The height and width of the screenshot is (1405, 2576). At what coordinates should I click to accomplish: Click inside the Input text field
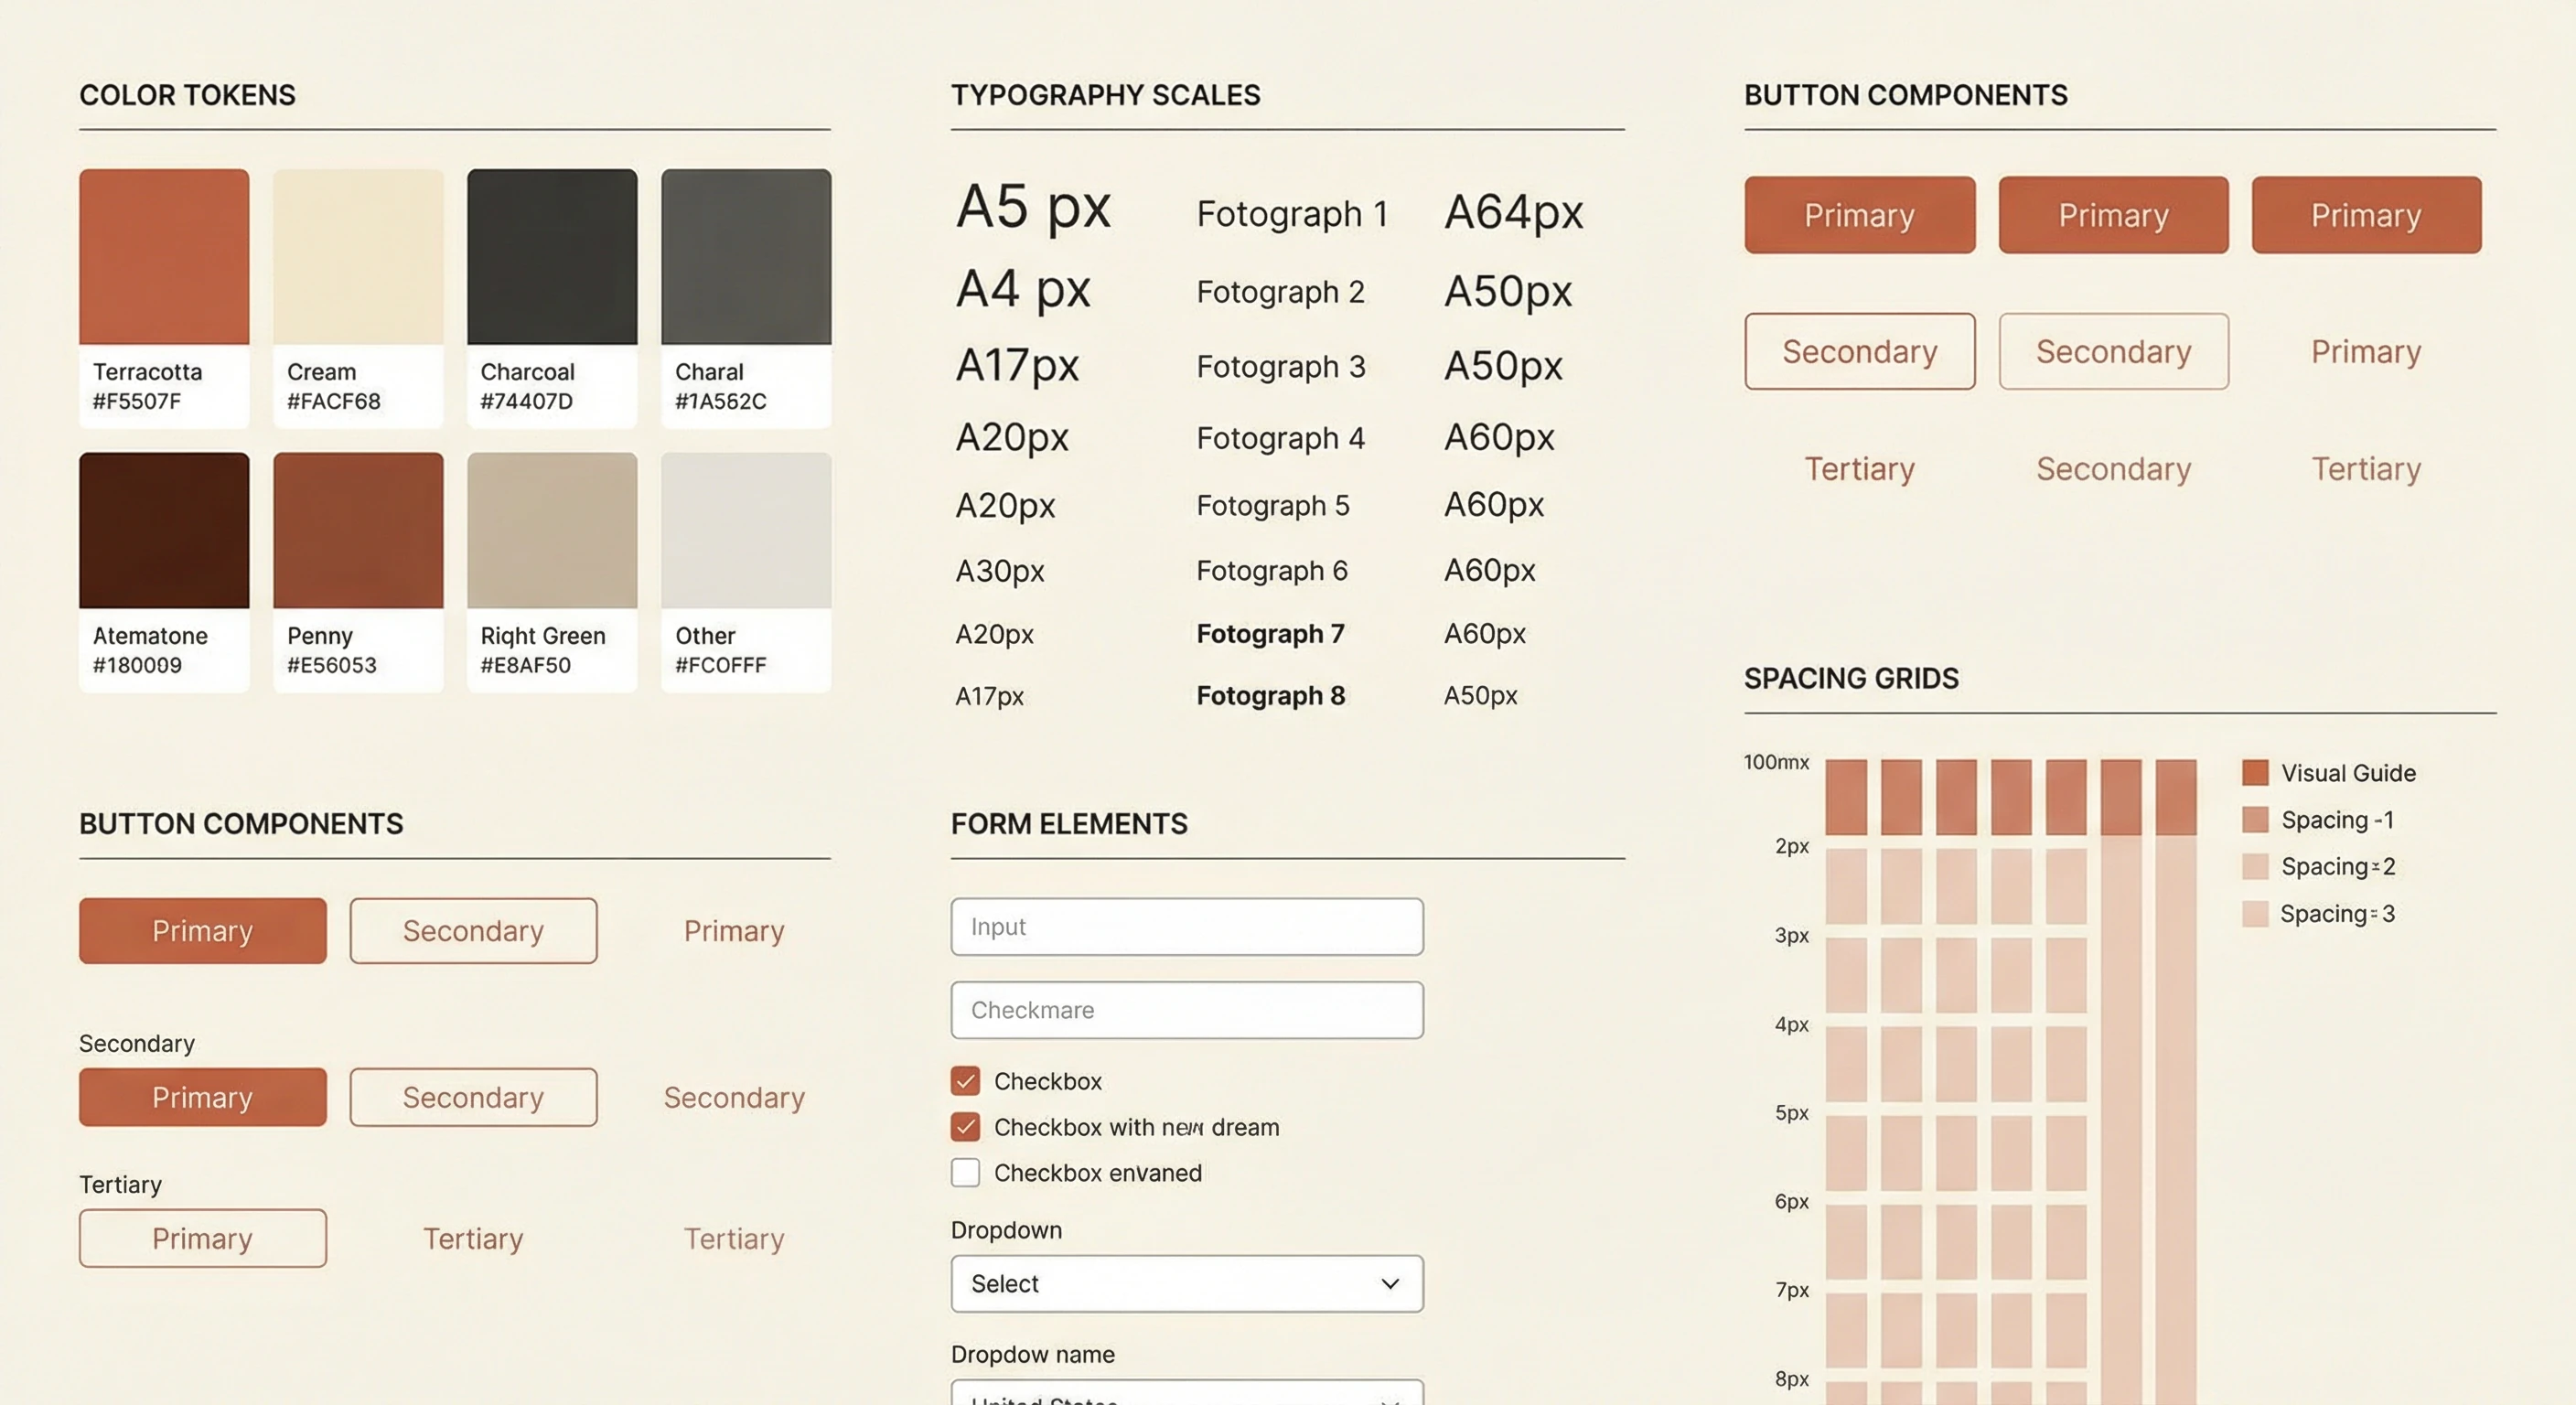(1186, 926)
